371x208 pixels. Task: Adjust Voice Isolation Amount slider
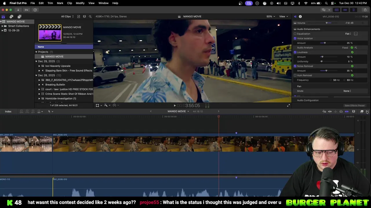point(325,43)
